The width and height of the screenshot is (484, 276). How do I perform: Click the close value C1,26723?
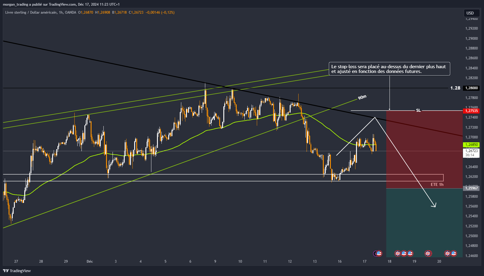point(136,12)
